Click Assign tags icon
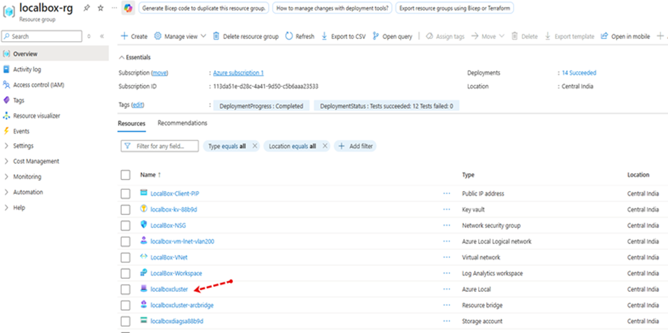The image size is (668, 333). [x=430, y=36]
